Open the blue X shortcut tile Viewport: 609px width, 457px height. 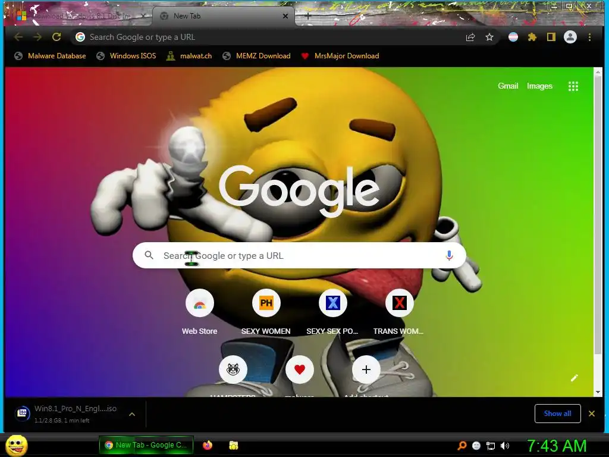[x=333, y=303]
